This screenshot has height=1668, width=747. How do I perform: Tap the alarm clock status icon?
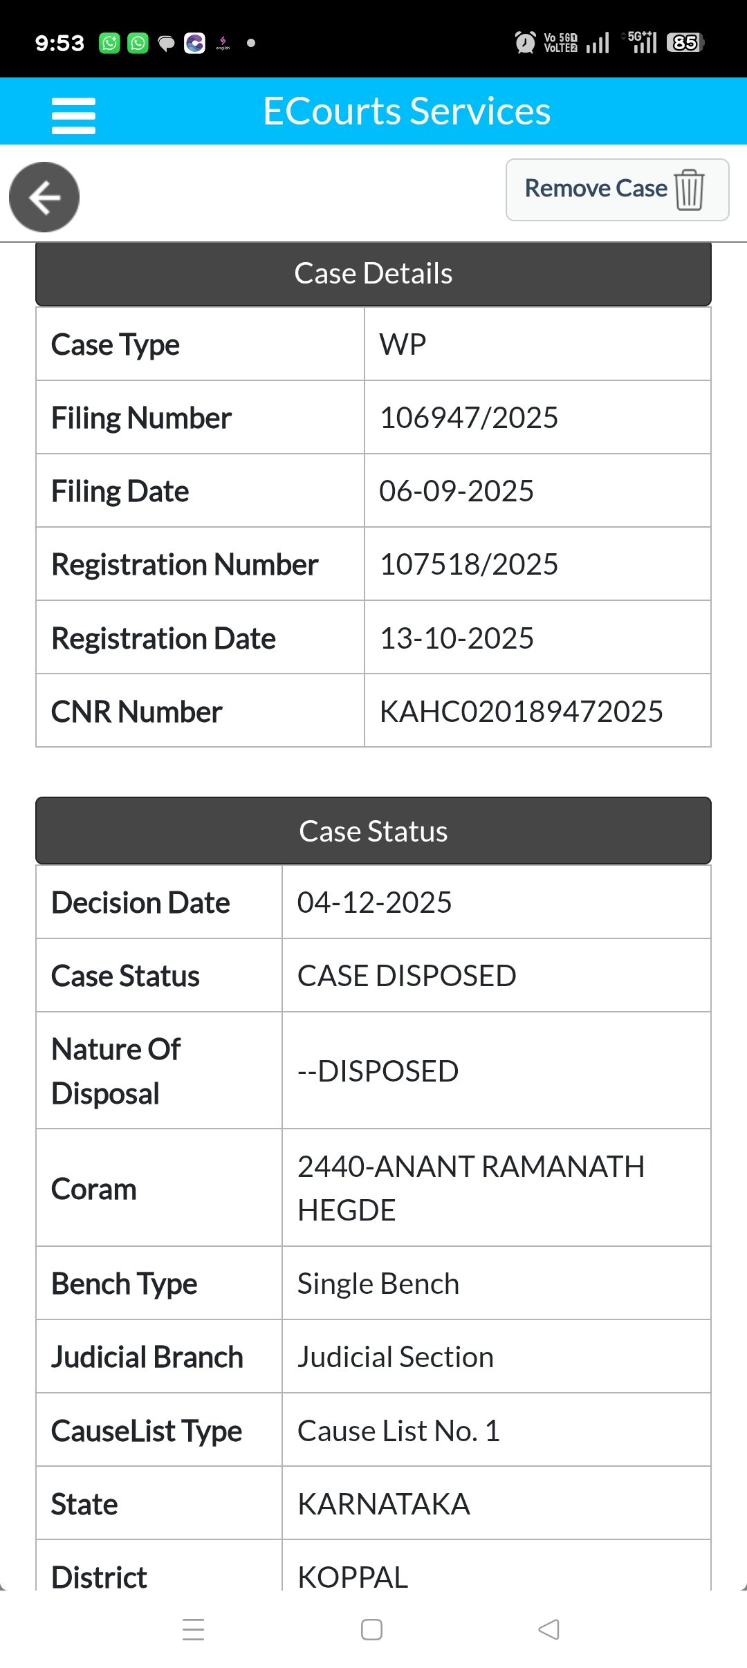(525, 43)
